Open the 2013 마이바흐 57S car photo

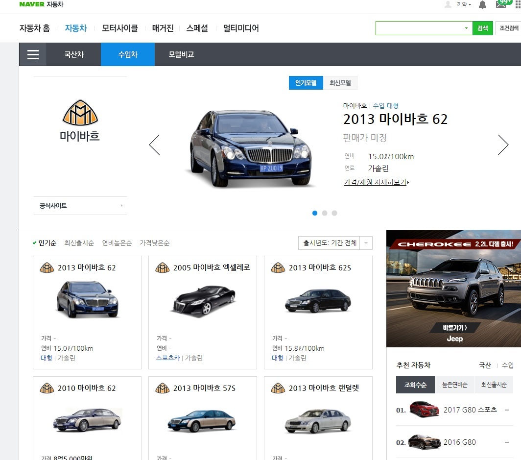tap(202, 421)
